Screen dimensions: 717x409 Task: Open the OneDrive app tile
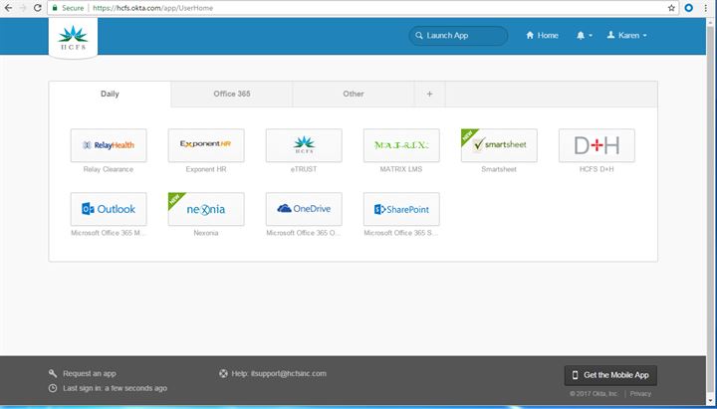[304, 209]
